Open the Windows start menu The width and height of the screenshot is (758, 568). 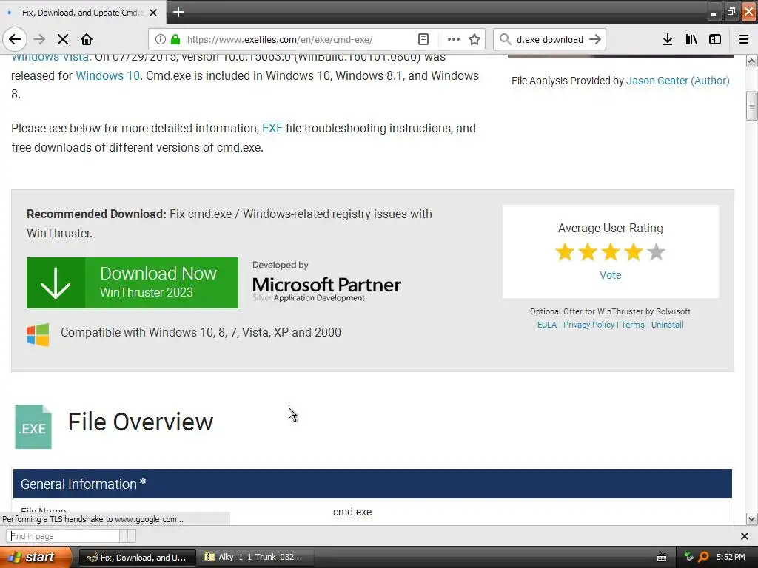tap(36, 557)
